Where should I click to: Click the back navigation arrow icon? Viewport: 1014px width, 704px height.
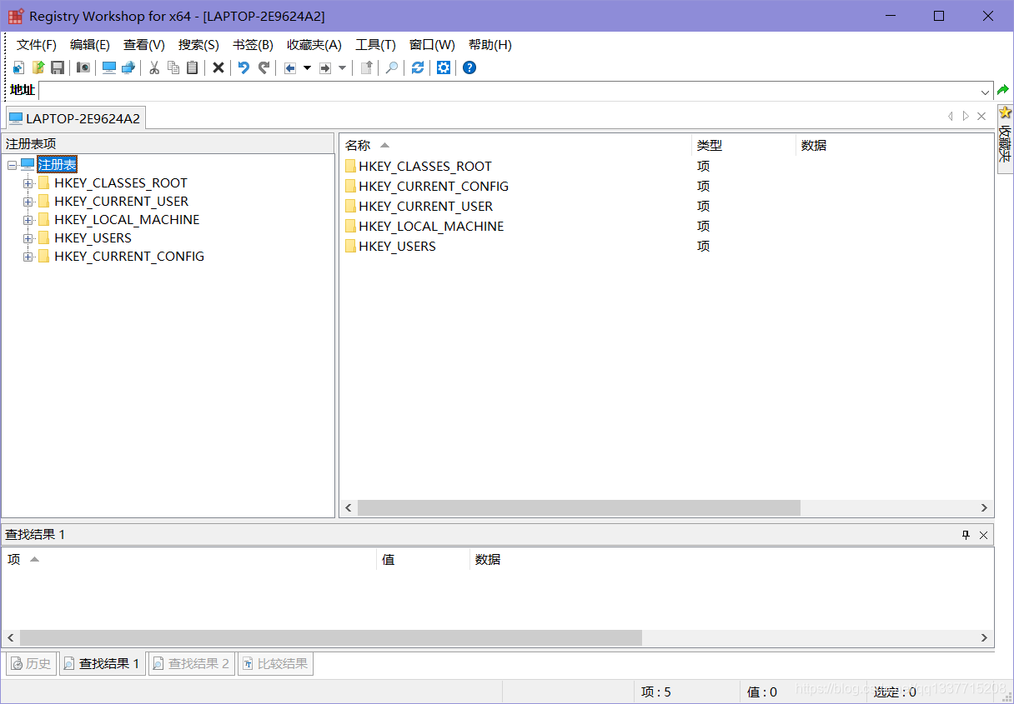[x=290, y=67]
